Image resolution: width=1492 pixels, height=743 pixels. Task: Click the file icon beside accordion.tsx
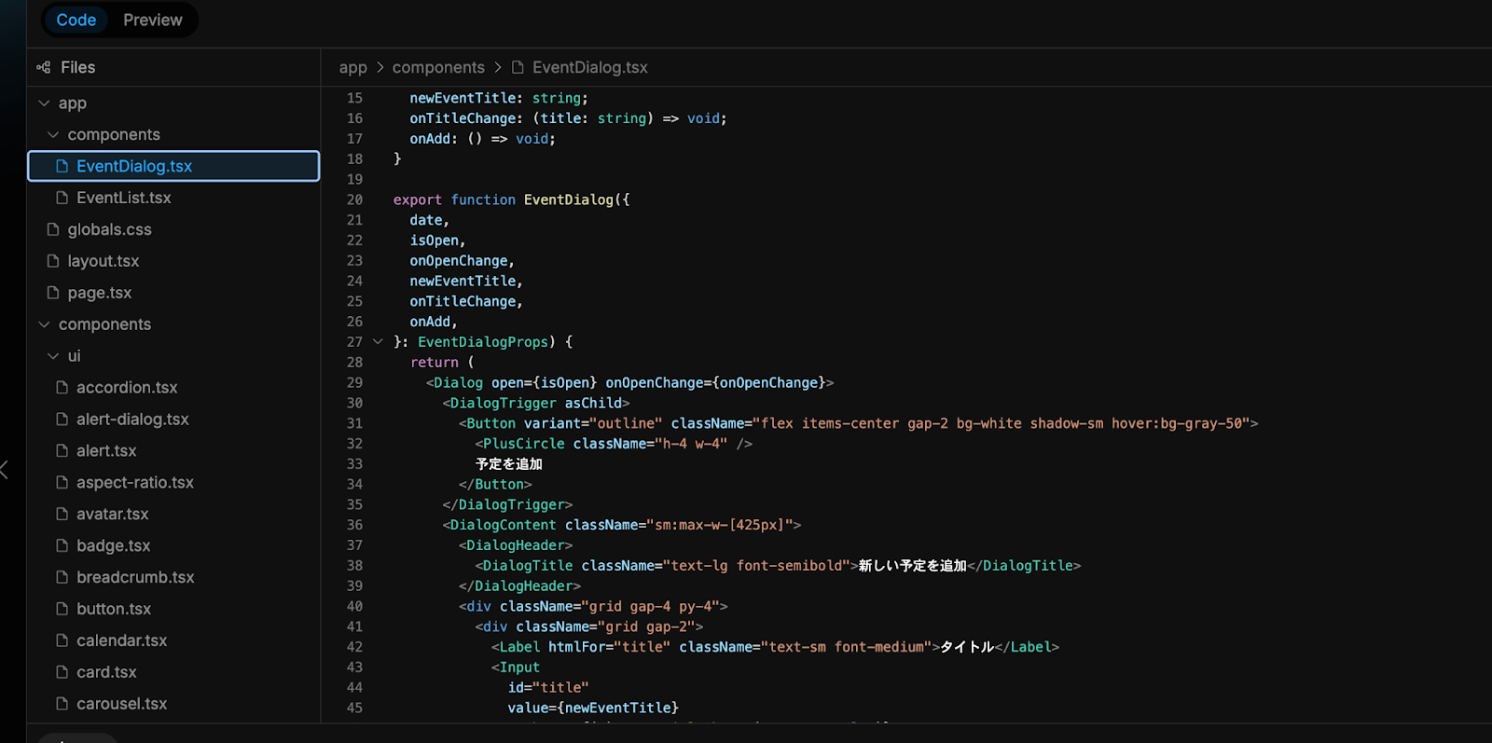tap(62, 388)
